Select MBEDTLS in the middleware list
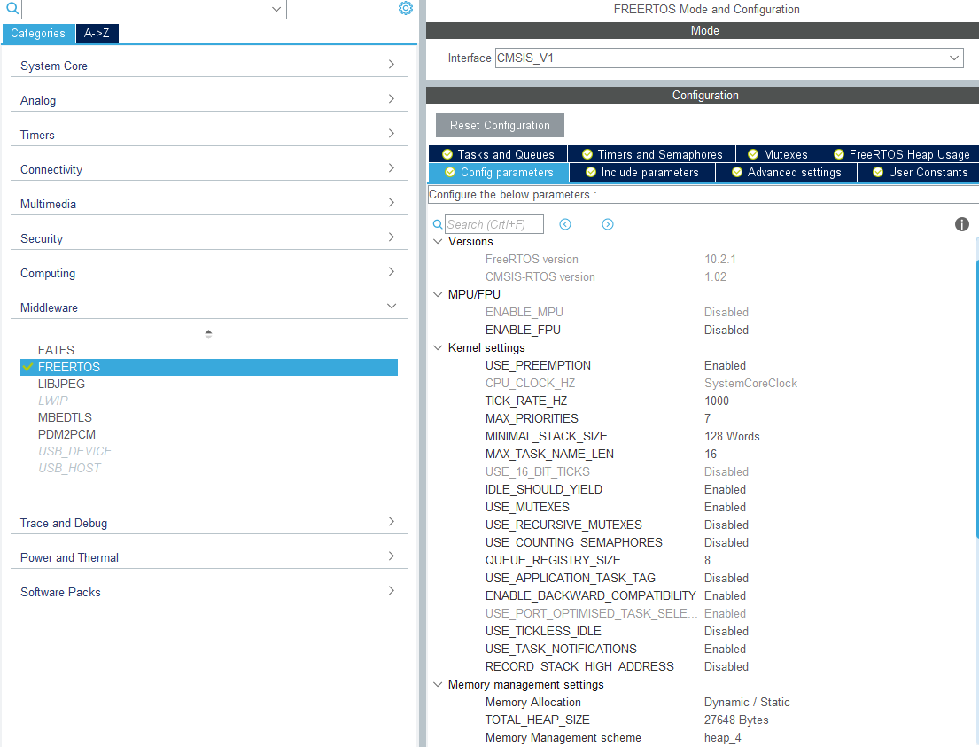Viewport: 979px width, 747px height. (65, 417)
